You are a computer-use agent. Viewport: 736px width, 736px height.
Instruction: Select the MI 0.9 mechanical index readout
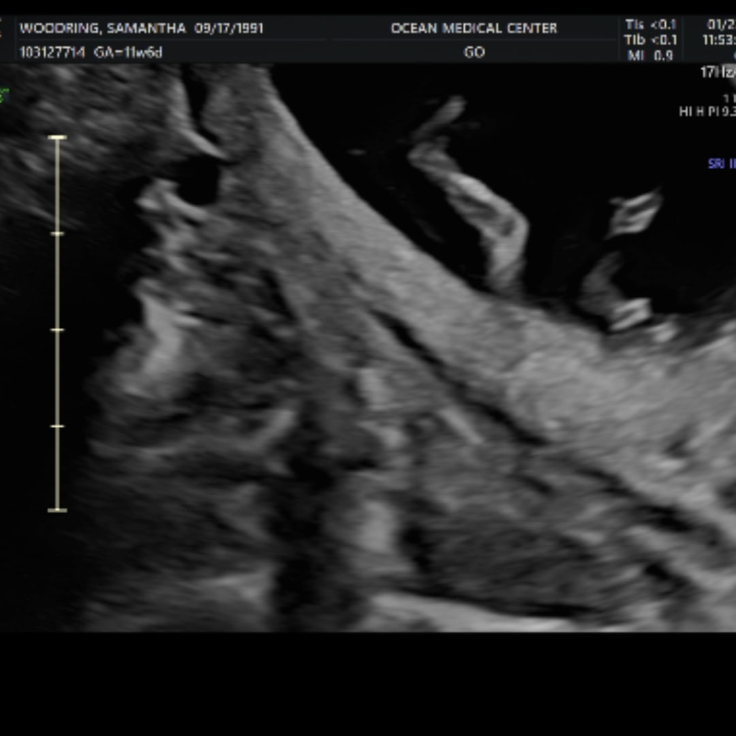coord(651,56)
